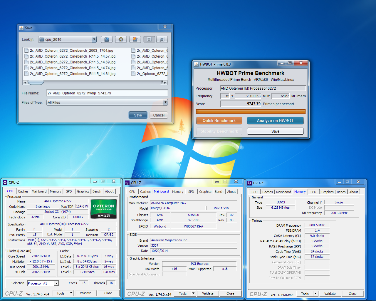Create New Folder icon in Save dialog
376x301 pixels.
[135, 39]
